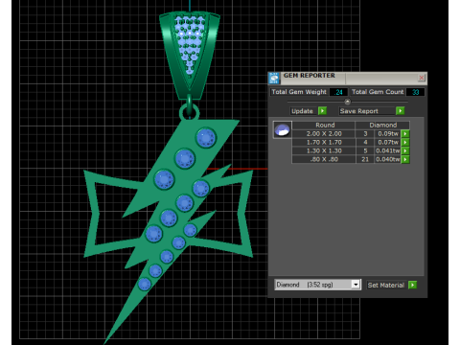Click the Total Gem Count value field

(x=415, y=92)
